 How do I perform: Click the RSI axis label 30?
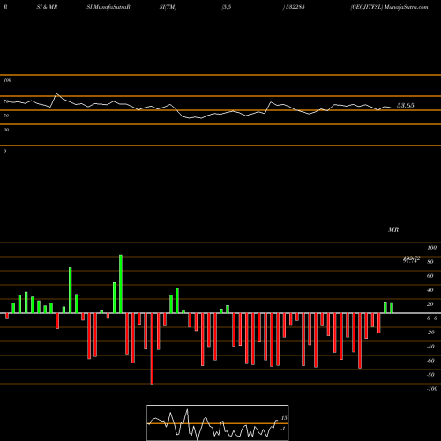tap(6, 130)
